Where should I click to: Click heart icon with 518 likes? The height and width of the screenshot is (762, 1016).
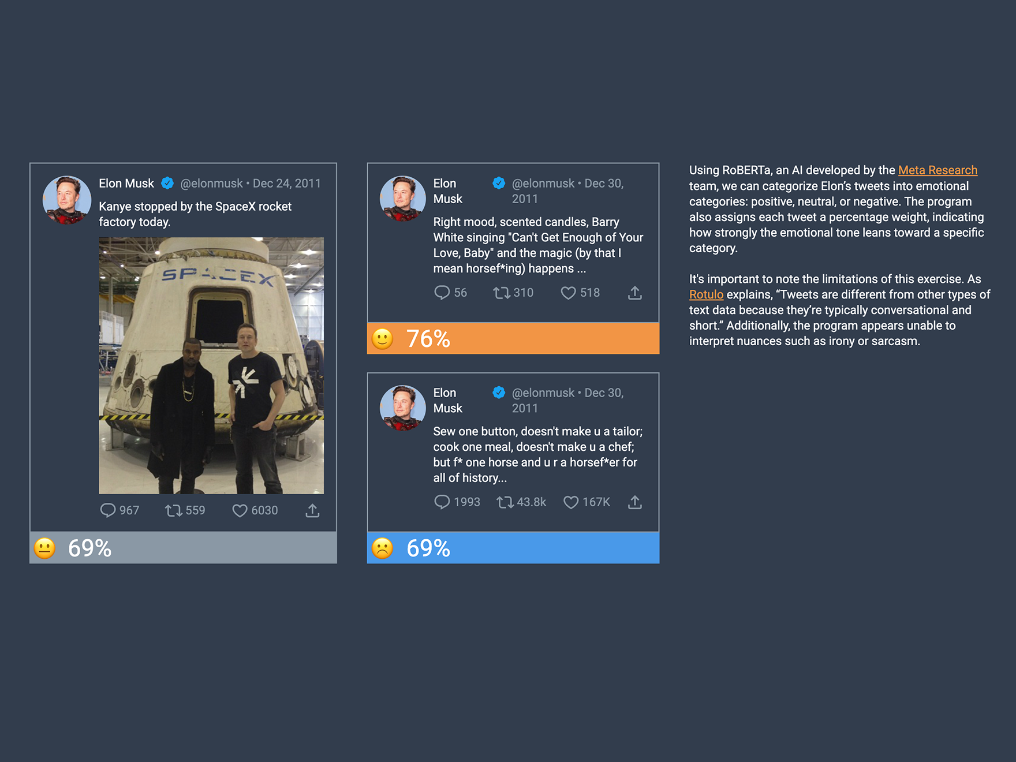click(569, 293)
